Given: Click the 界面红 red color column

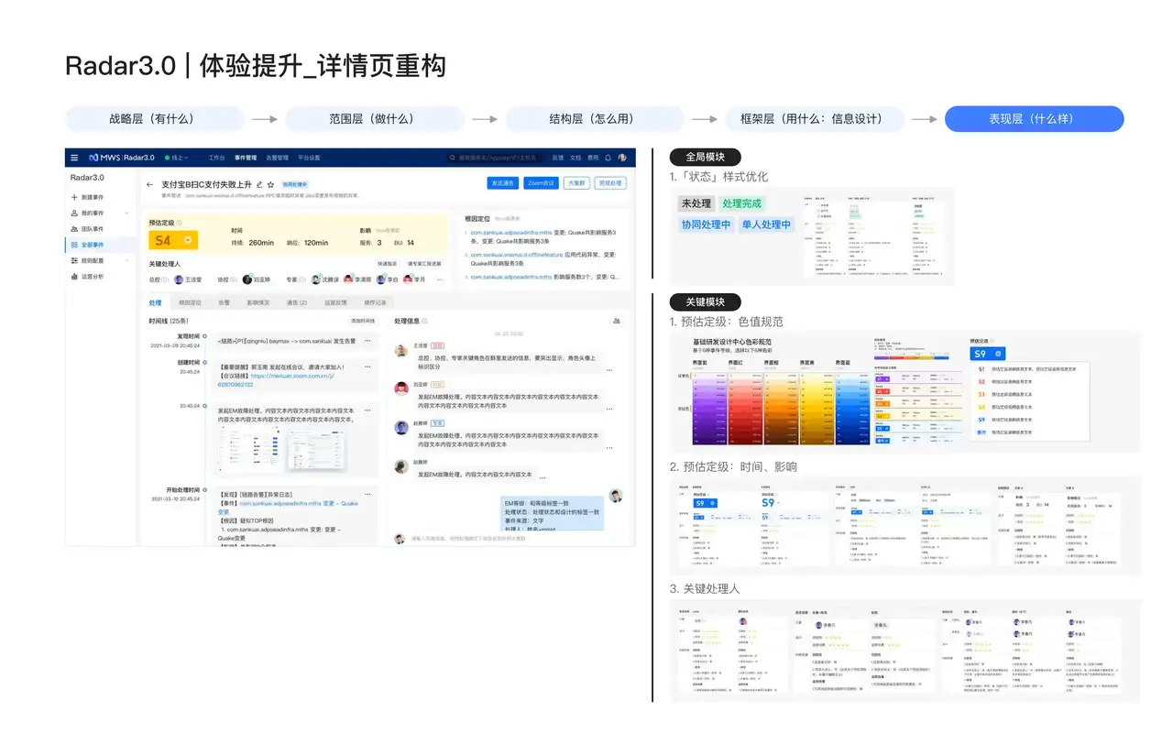Looking at the screenshot, I should pyautogui.click(x=745, y=409).
